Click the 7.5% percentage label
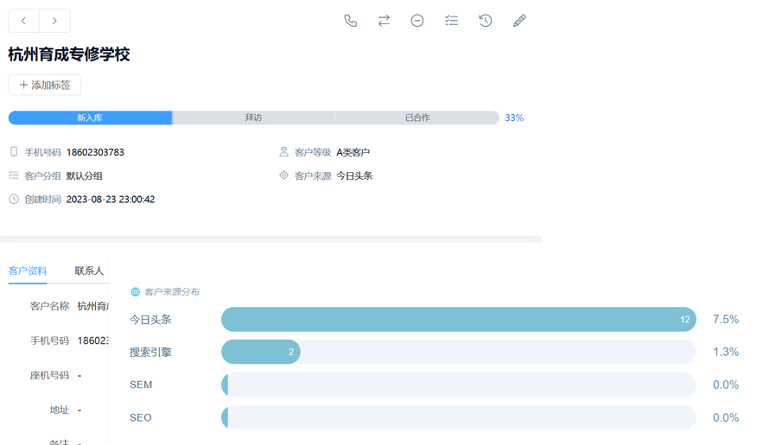 click(x=726, y=320)
